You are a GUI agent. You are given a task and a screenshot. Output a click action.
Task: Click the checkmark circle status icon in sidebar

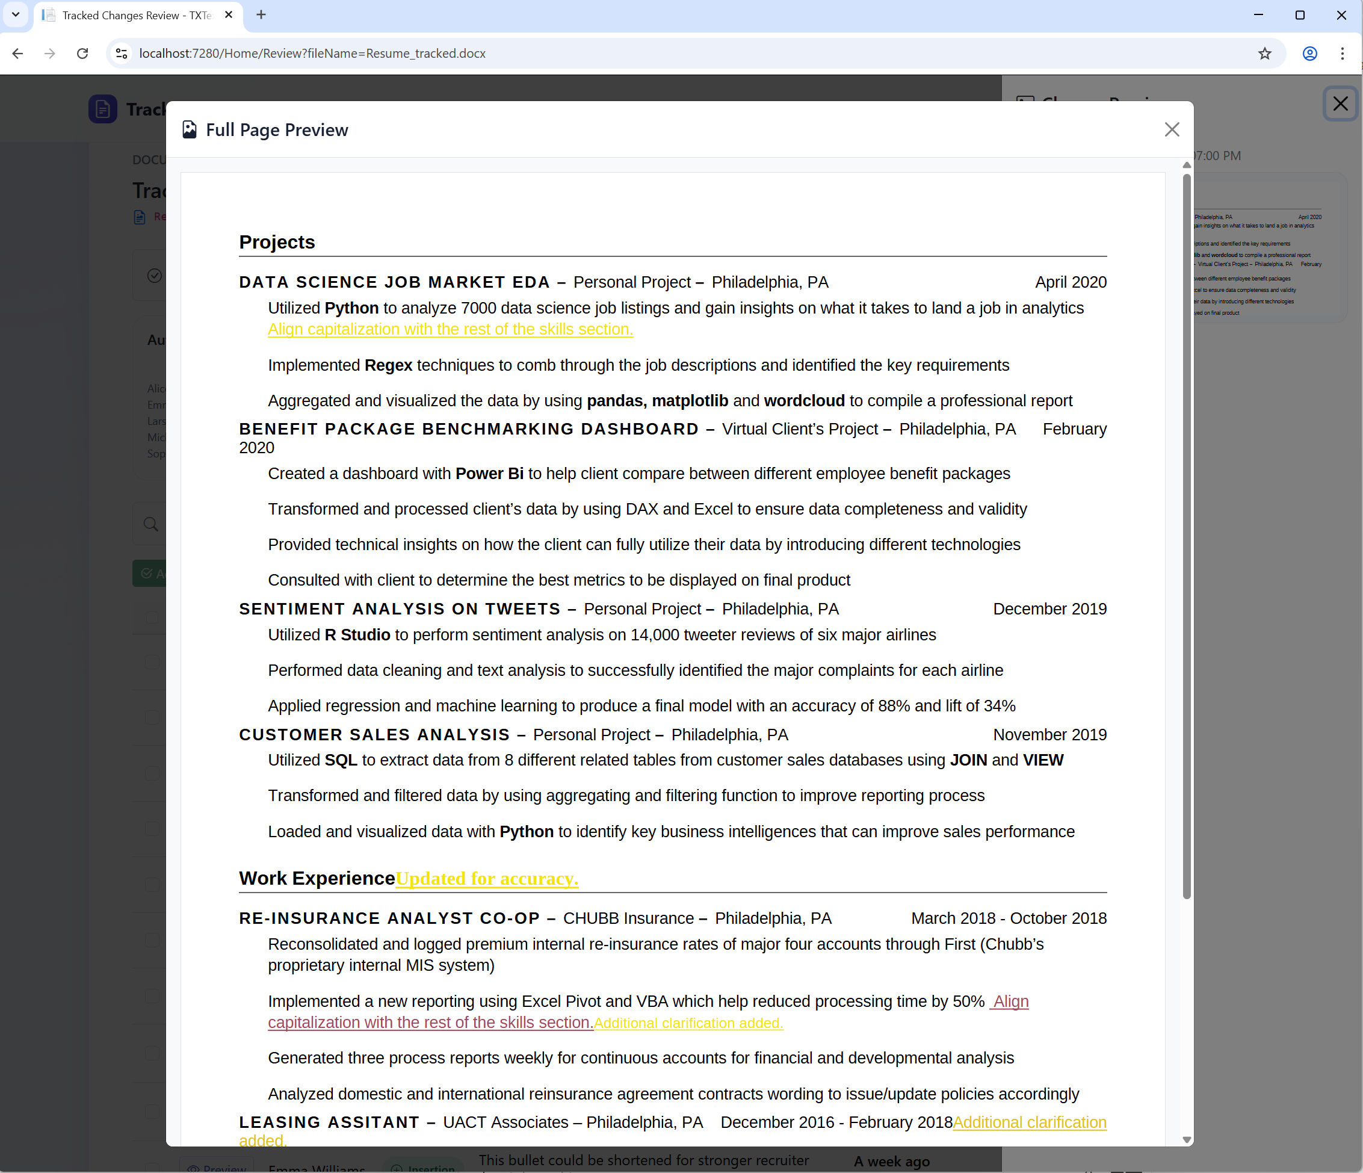154,275
